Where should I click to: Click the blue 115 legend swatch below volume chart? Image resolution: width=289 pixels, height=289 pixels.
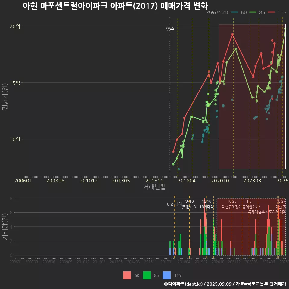166,275
